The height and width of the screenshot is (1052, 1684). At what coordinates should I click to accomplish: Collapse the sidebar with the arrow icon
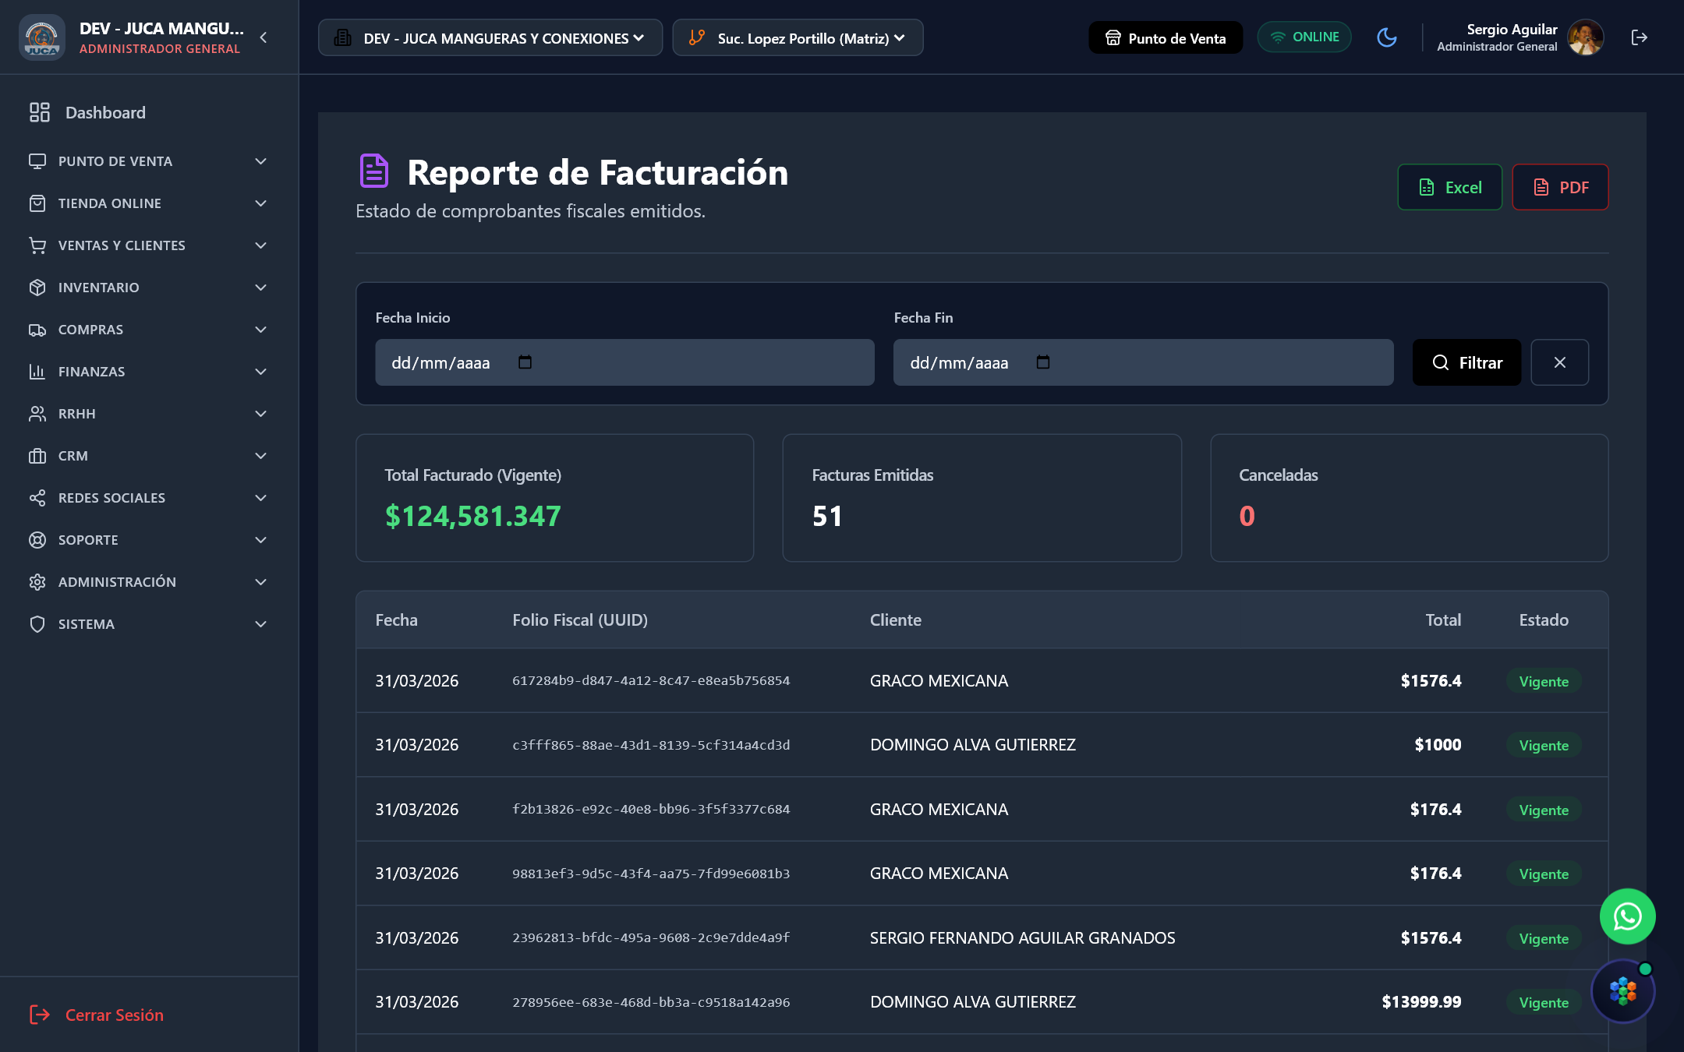(x=264, y=37)
